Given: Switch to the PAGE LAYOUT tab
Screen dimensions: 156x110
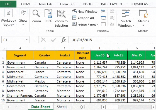Looking at the screenshot, I should pyautogui.click(x=112, y=4).
